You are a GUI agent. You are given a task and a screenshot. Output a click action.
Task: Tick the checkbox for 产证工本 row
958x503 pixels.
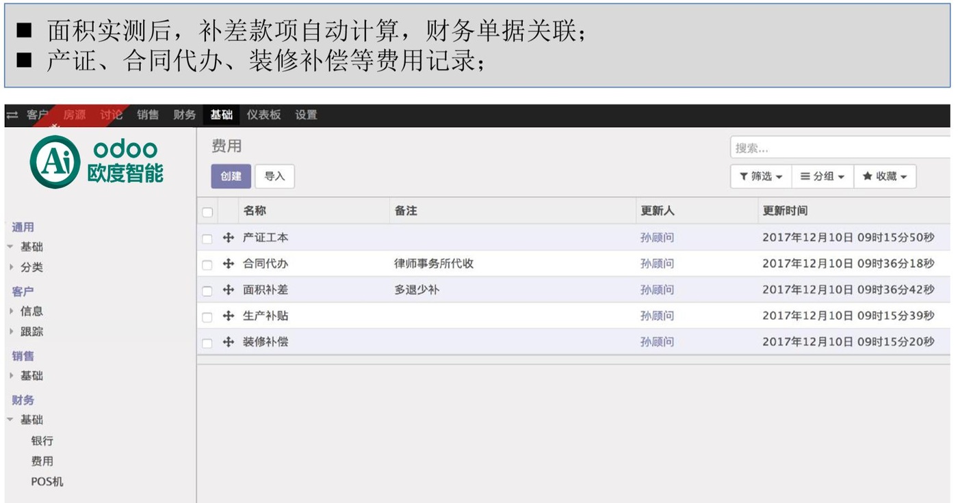pyautogui.click(x=207, y=239)
